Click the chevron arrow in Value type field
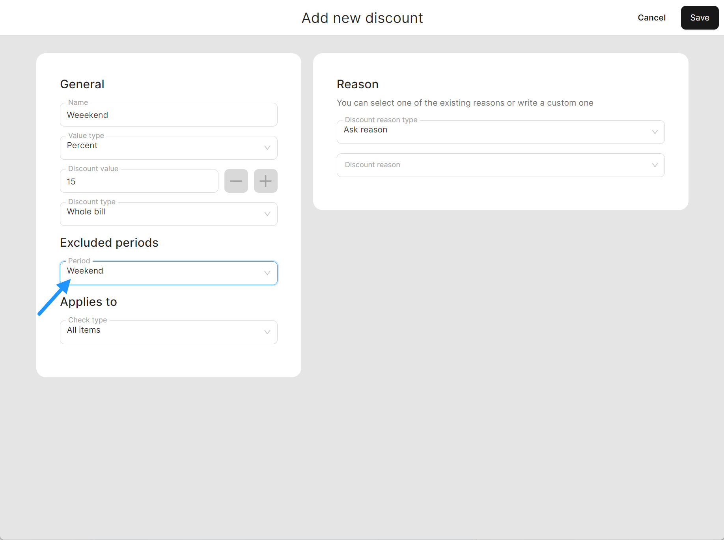Image resolution: width=724 pixels, height=540 pixels. (267, 148)
